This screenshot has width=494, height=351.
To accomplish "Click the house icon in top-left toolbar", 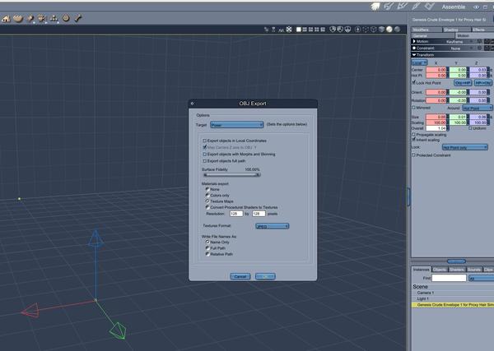I will click(6, 19).
